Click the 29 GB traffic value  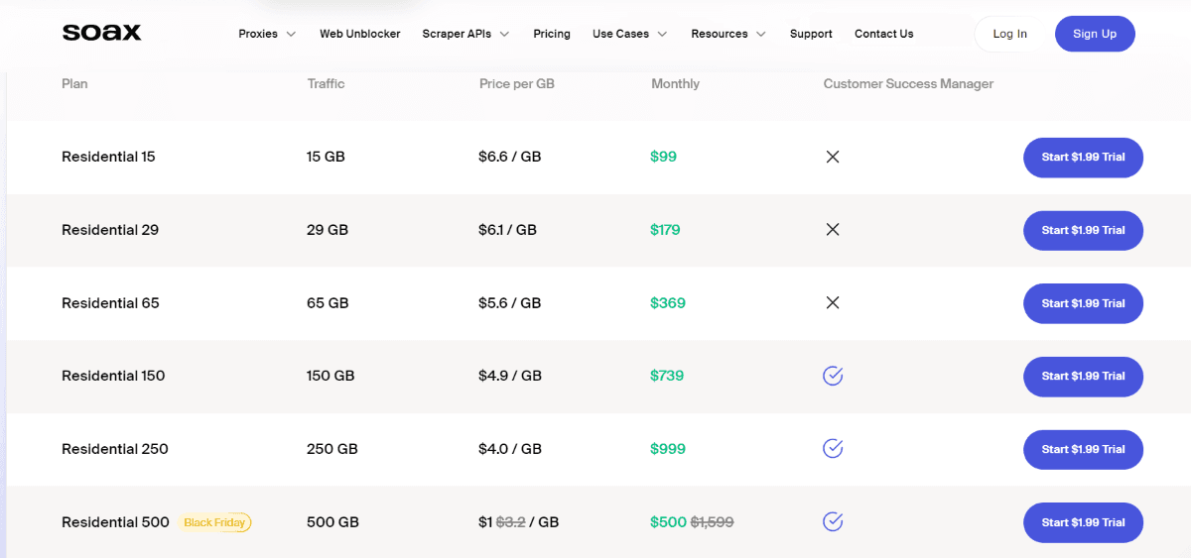point(328,230)
